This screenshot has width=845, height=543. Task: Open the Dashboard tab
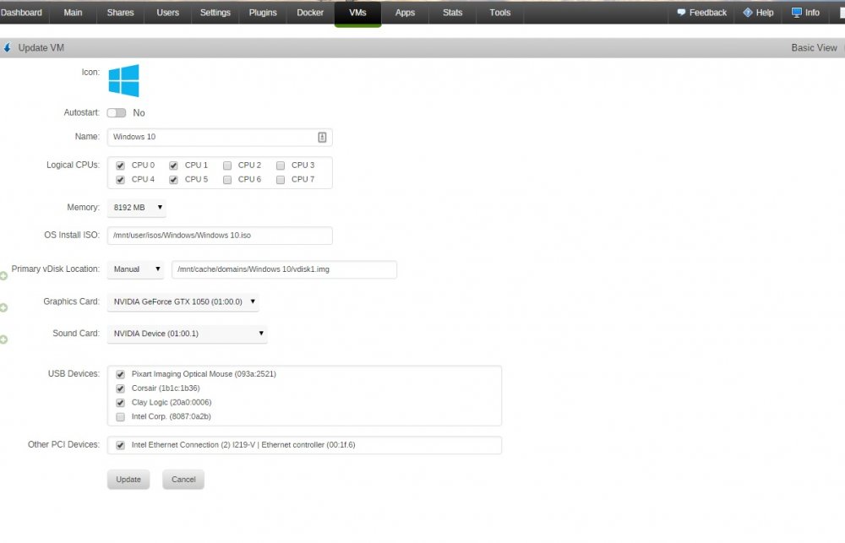click(22, 13)
